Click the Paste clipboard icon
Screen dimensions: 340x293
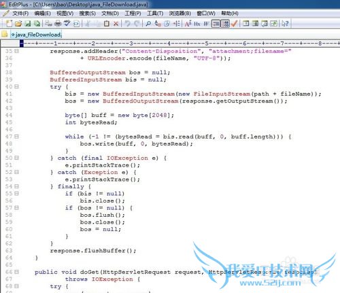[107, 24]
